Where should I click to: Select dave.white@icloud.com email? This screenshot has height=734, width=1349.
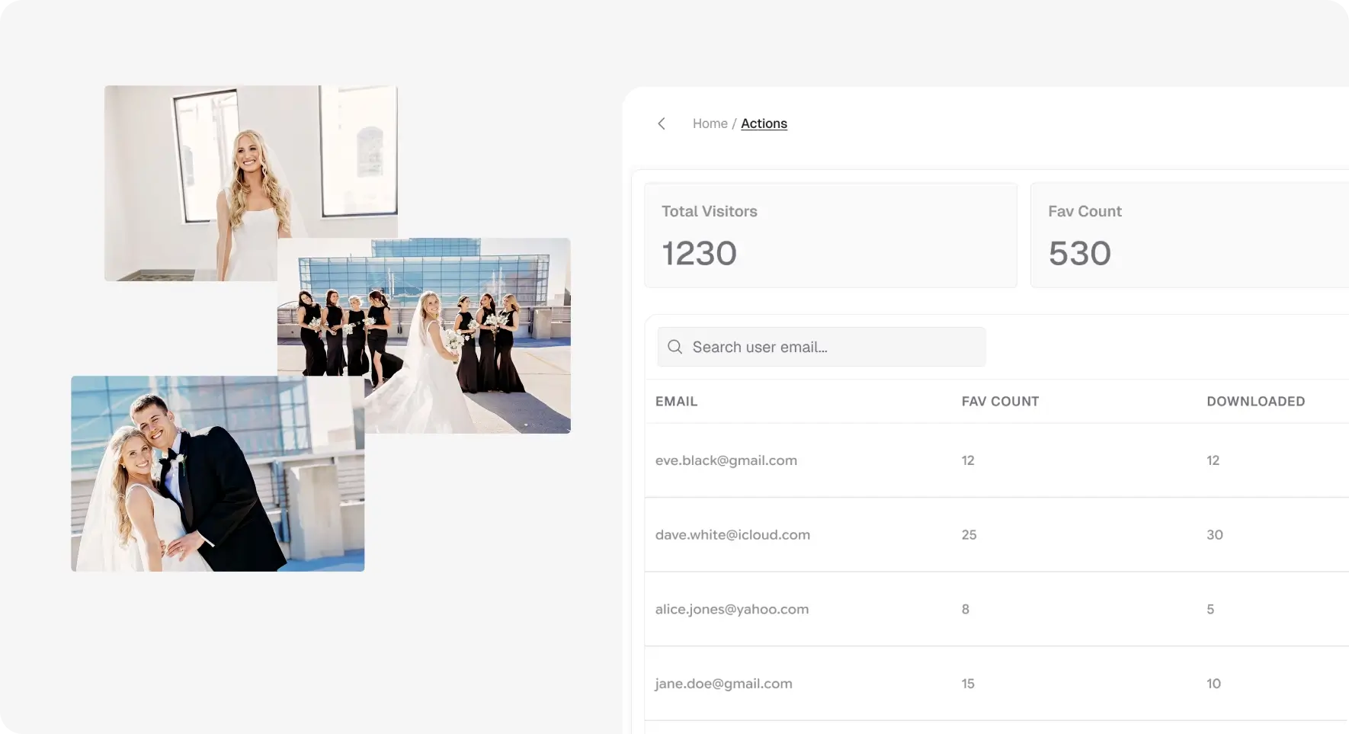click(732, 535)
